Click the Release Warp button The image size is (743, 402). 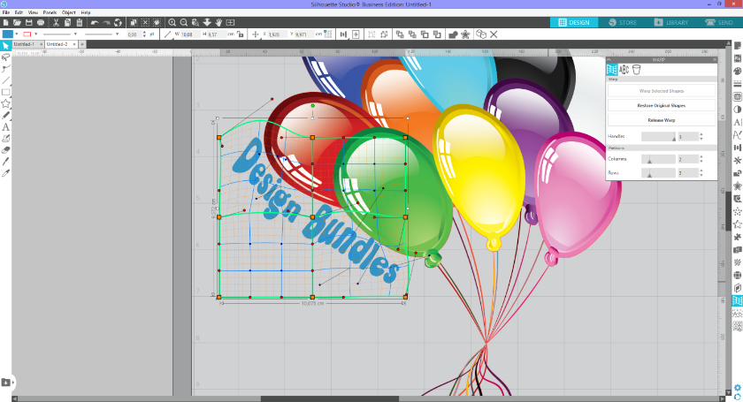pos(662,120)
